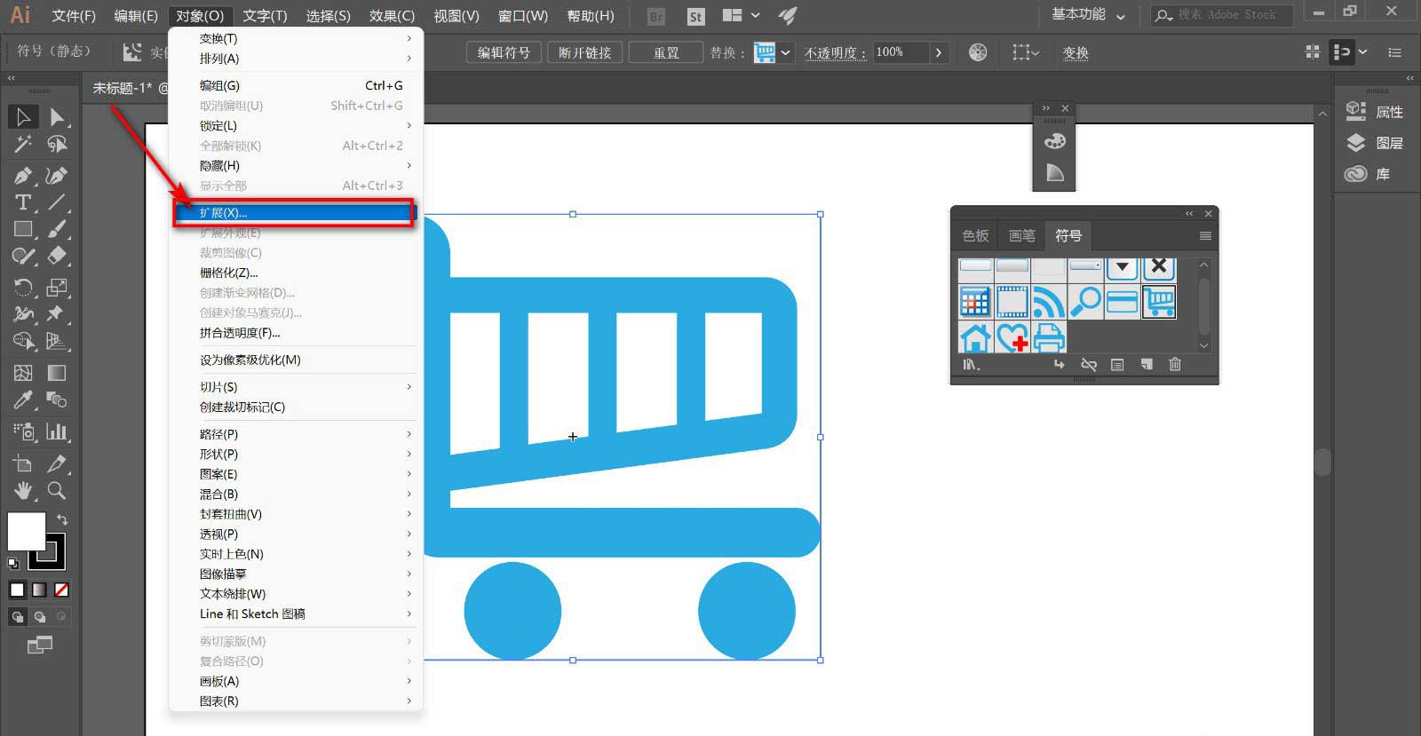Click the 断开链接 button
1421x736 pixels.
pos(584,52)
